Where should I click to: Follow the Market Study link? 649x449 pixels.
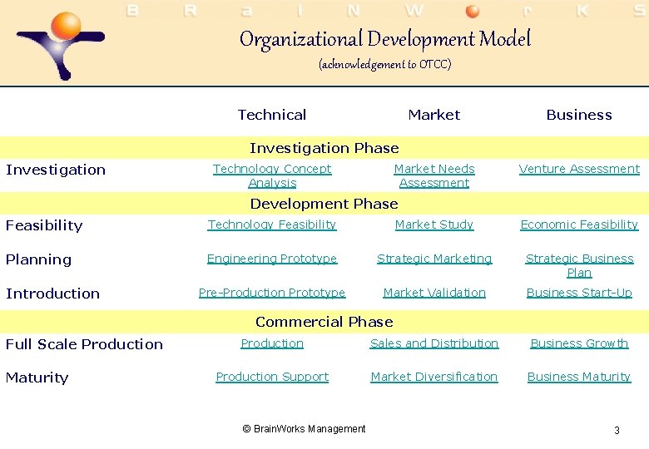tap(434, 224)
